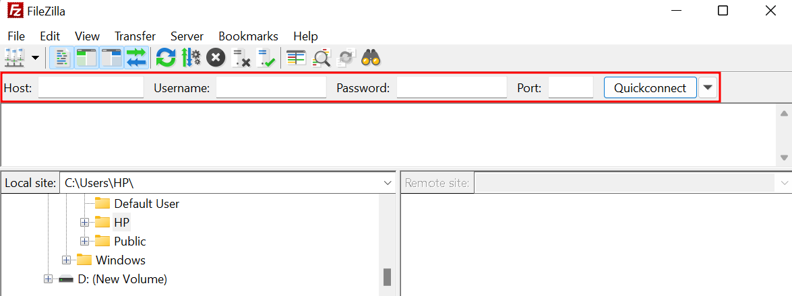Click the Host input field
The image size is (792, 296).
pyautogui.click(x=91, y=88)
